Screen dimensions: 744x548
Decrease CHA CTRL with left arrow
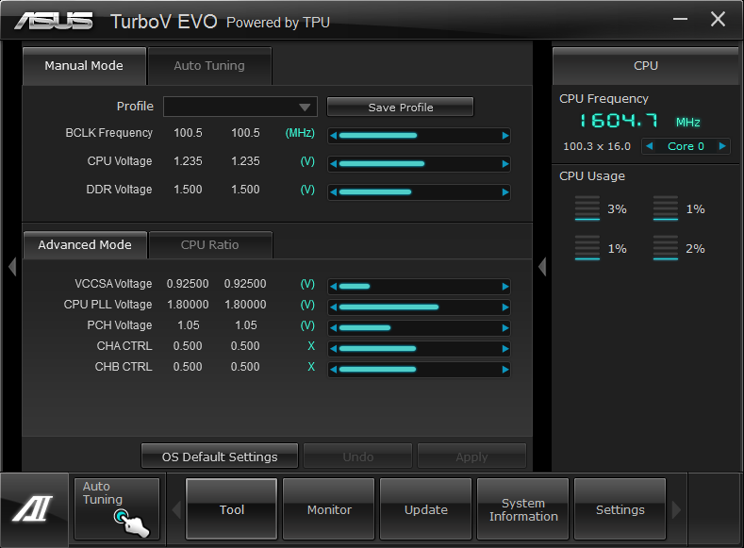(x=333, y=349)
